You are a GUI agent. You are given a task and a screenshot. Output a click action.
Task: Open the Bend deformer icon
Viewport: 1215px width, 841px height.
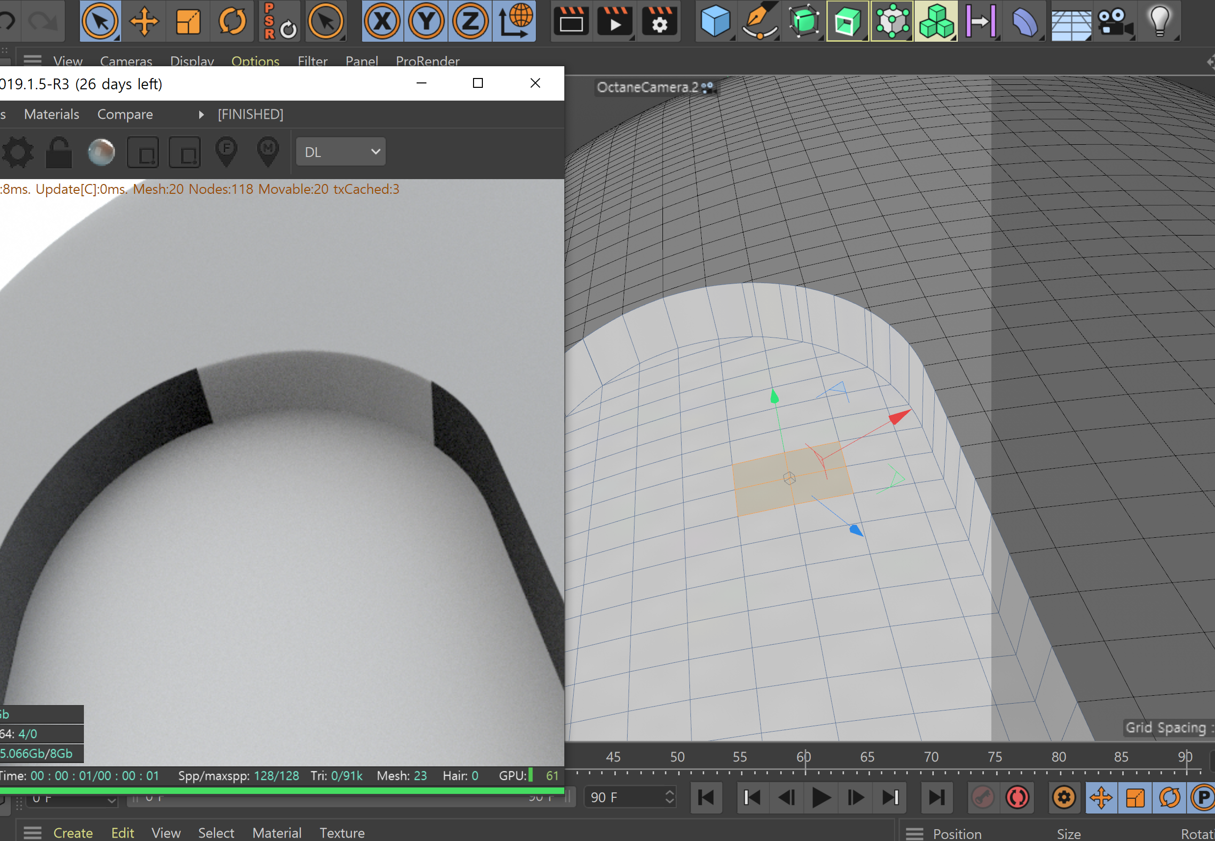(1025, 21)
